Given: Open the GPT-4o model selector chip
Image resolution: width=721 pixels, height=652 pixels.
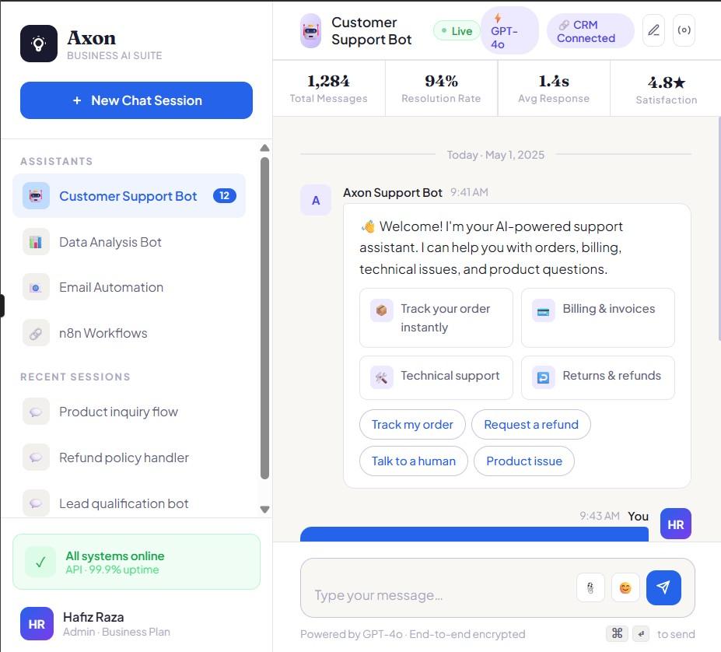Looking at the screenshot, I should point(509,30).
